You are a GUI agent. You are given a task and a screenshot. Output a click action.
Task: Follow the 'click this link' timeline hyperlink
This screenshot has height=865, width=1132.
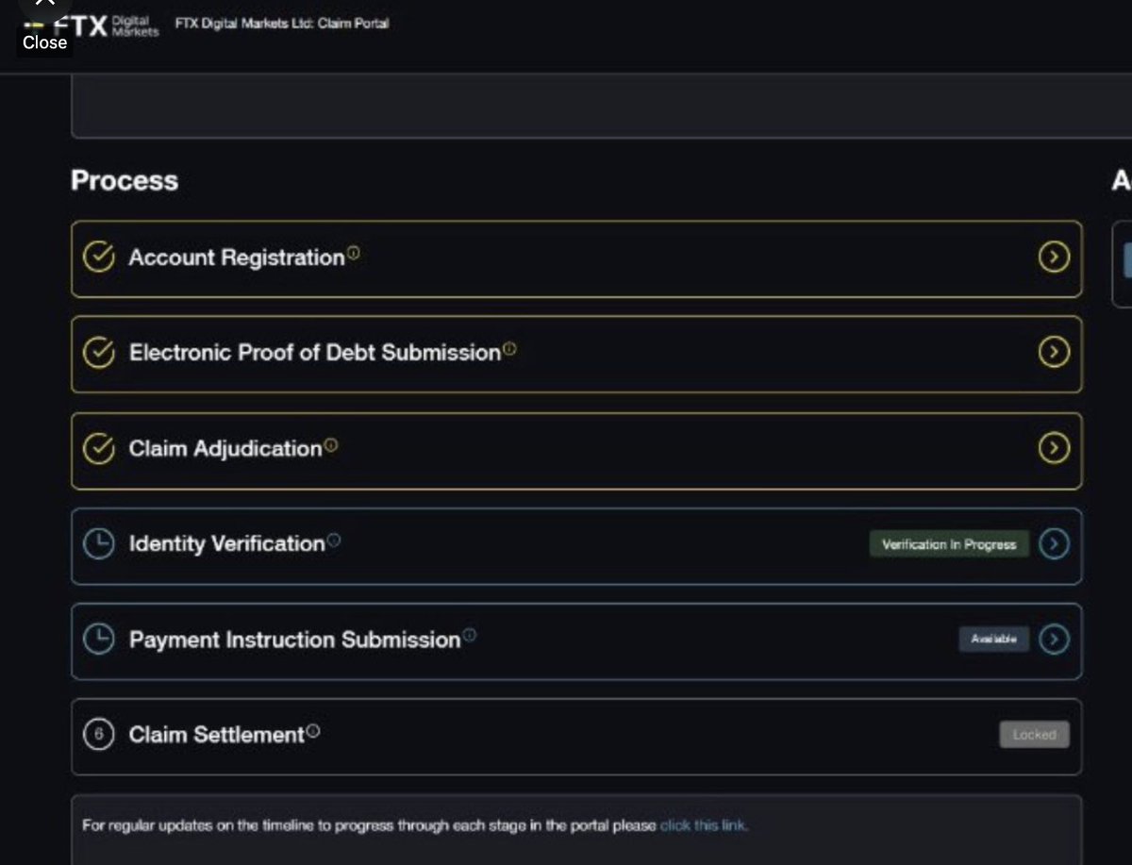point(703,825)
